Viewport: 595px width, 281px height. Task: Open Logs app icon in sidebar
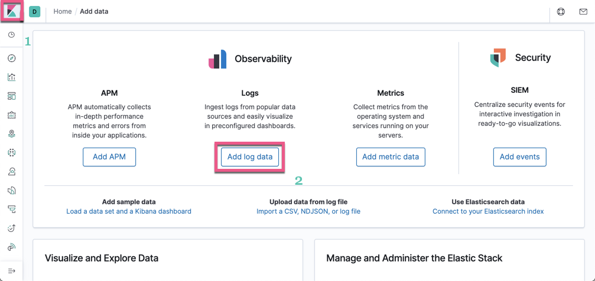point(12,190)
